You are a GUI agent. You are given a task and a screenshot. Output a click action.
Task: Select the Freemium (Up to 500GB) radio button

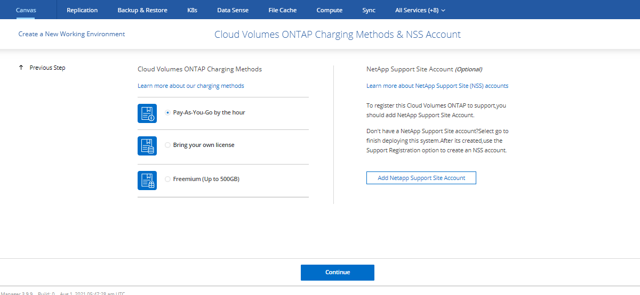click(168, 179)
